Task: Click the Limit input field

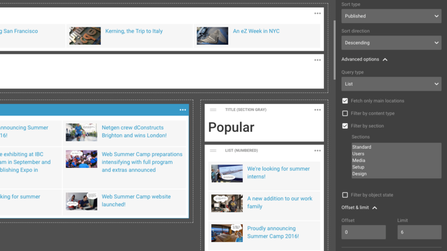Action: [x=419, y=232]
